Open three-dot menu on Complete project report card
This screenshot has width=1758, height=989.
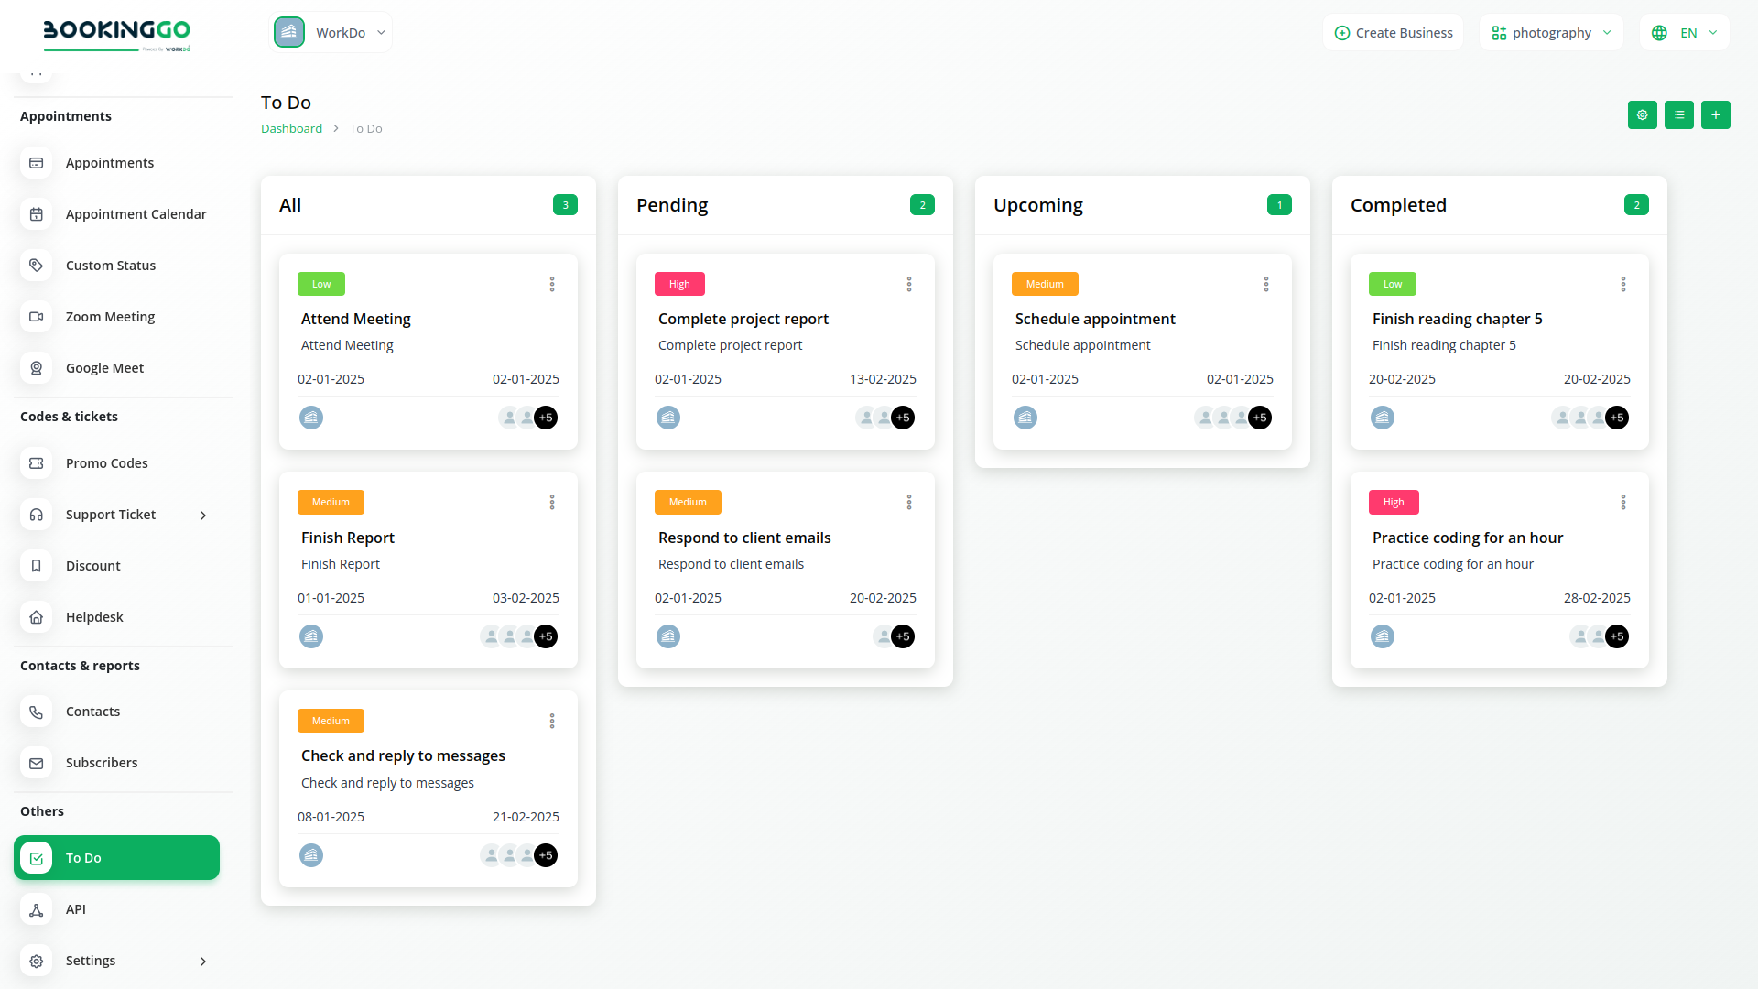click(909, 285)
